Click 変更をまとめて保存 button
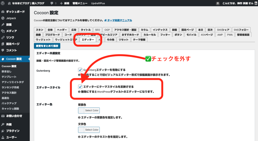The height and width of the screenshot is (141, 258). pos(47,46)
